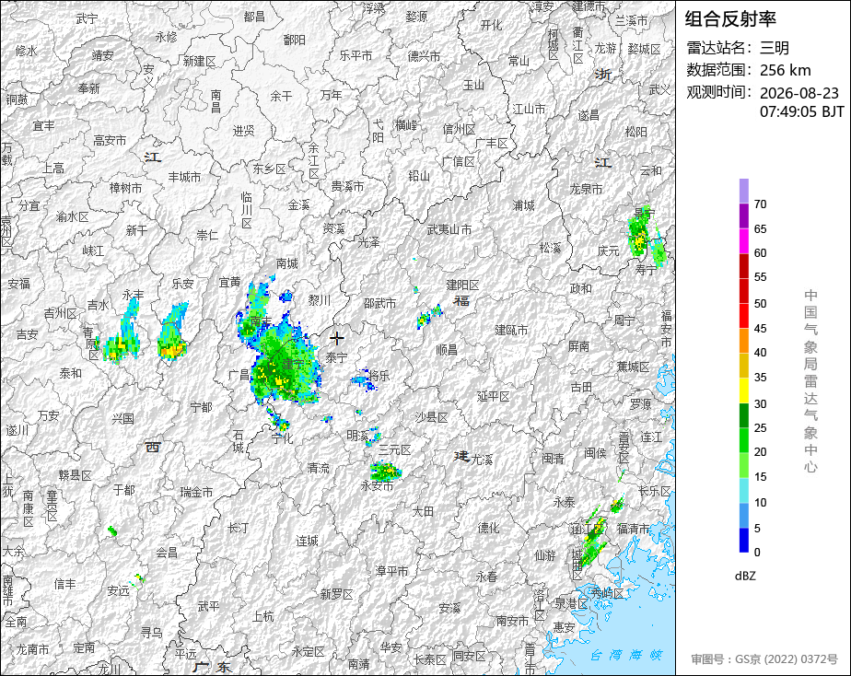
Task: Click the 建宁 city label in the echo
Action: tap(294, 364)
